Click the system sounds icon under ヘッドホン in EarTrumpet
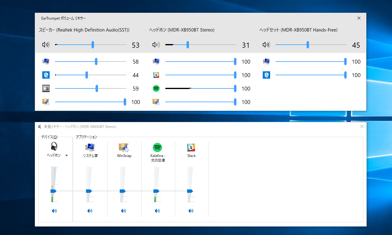This screenshot has height=235, width=392. pos(156,62)
